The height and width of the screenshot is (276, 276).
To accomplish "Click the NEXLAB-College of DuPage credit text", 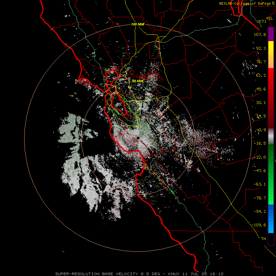I will [x=247, y=3].
